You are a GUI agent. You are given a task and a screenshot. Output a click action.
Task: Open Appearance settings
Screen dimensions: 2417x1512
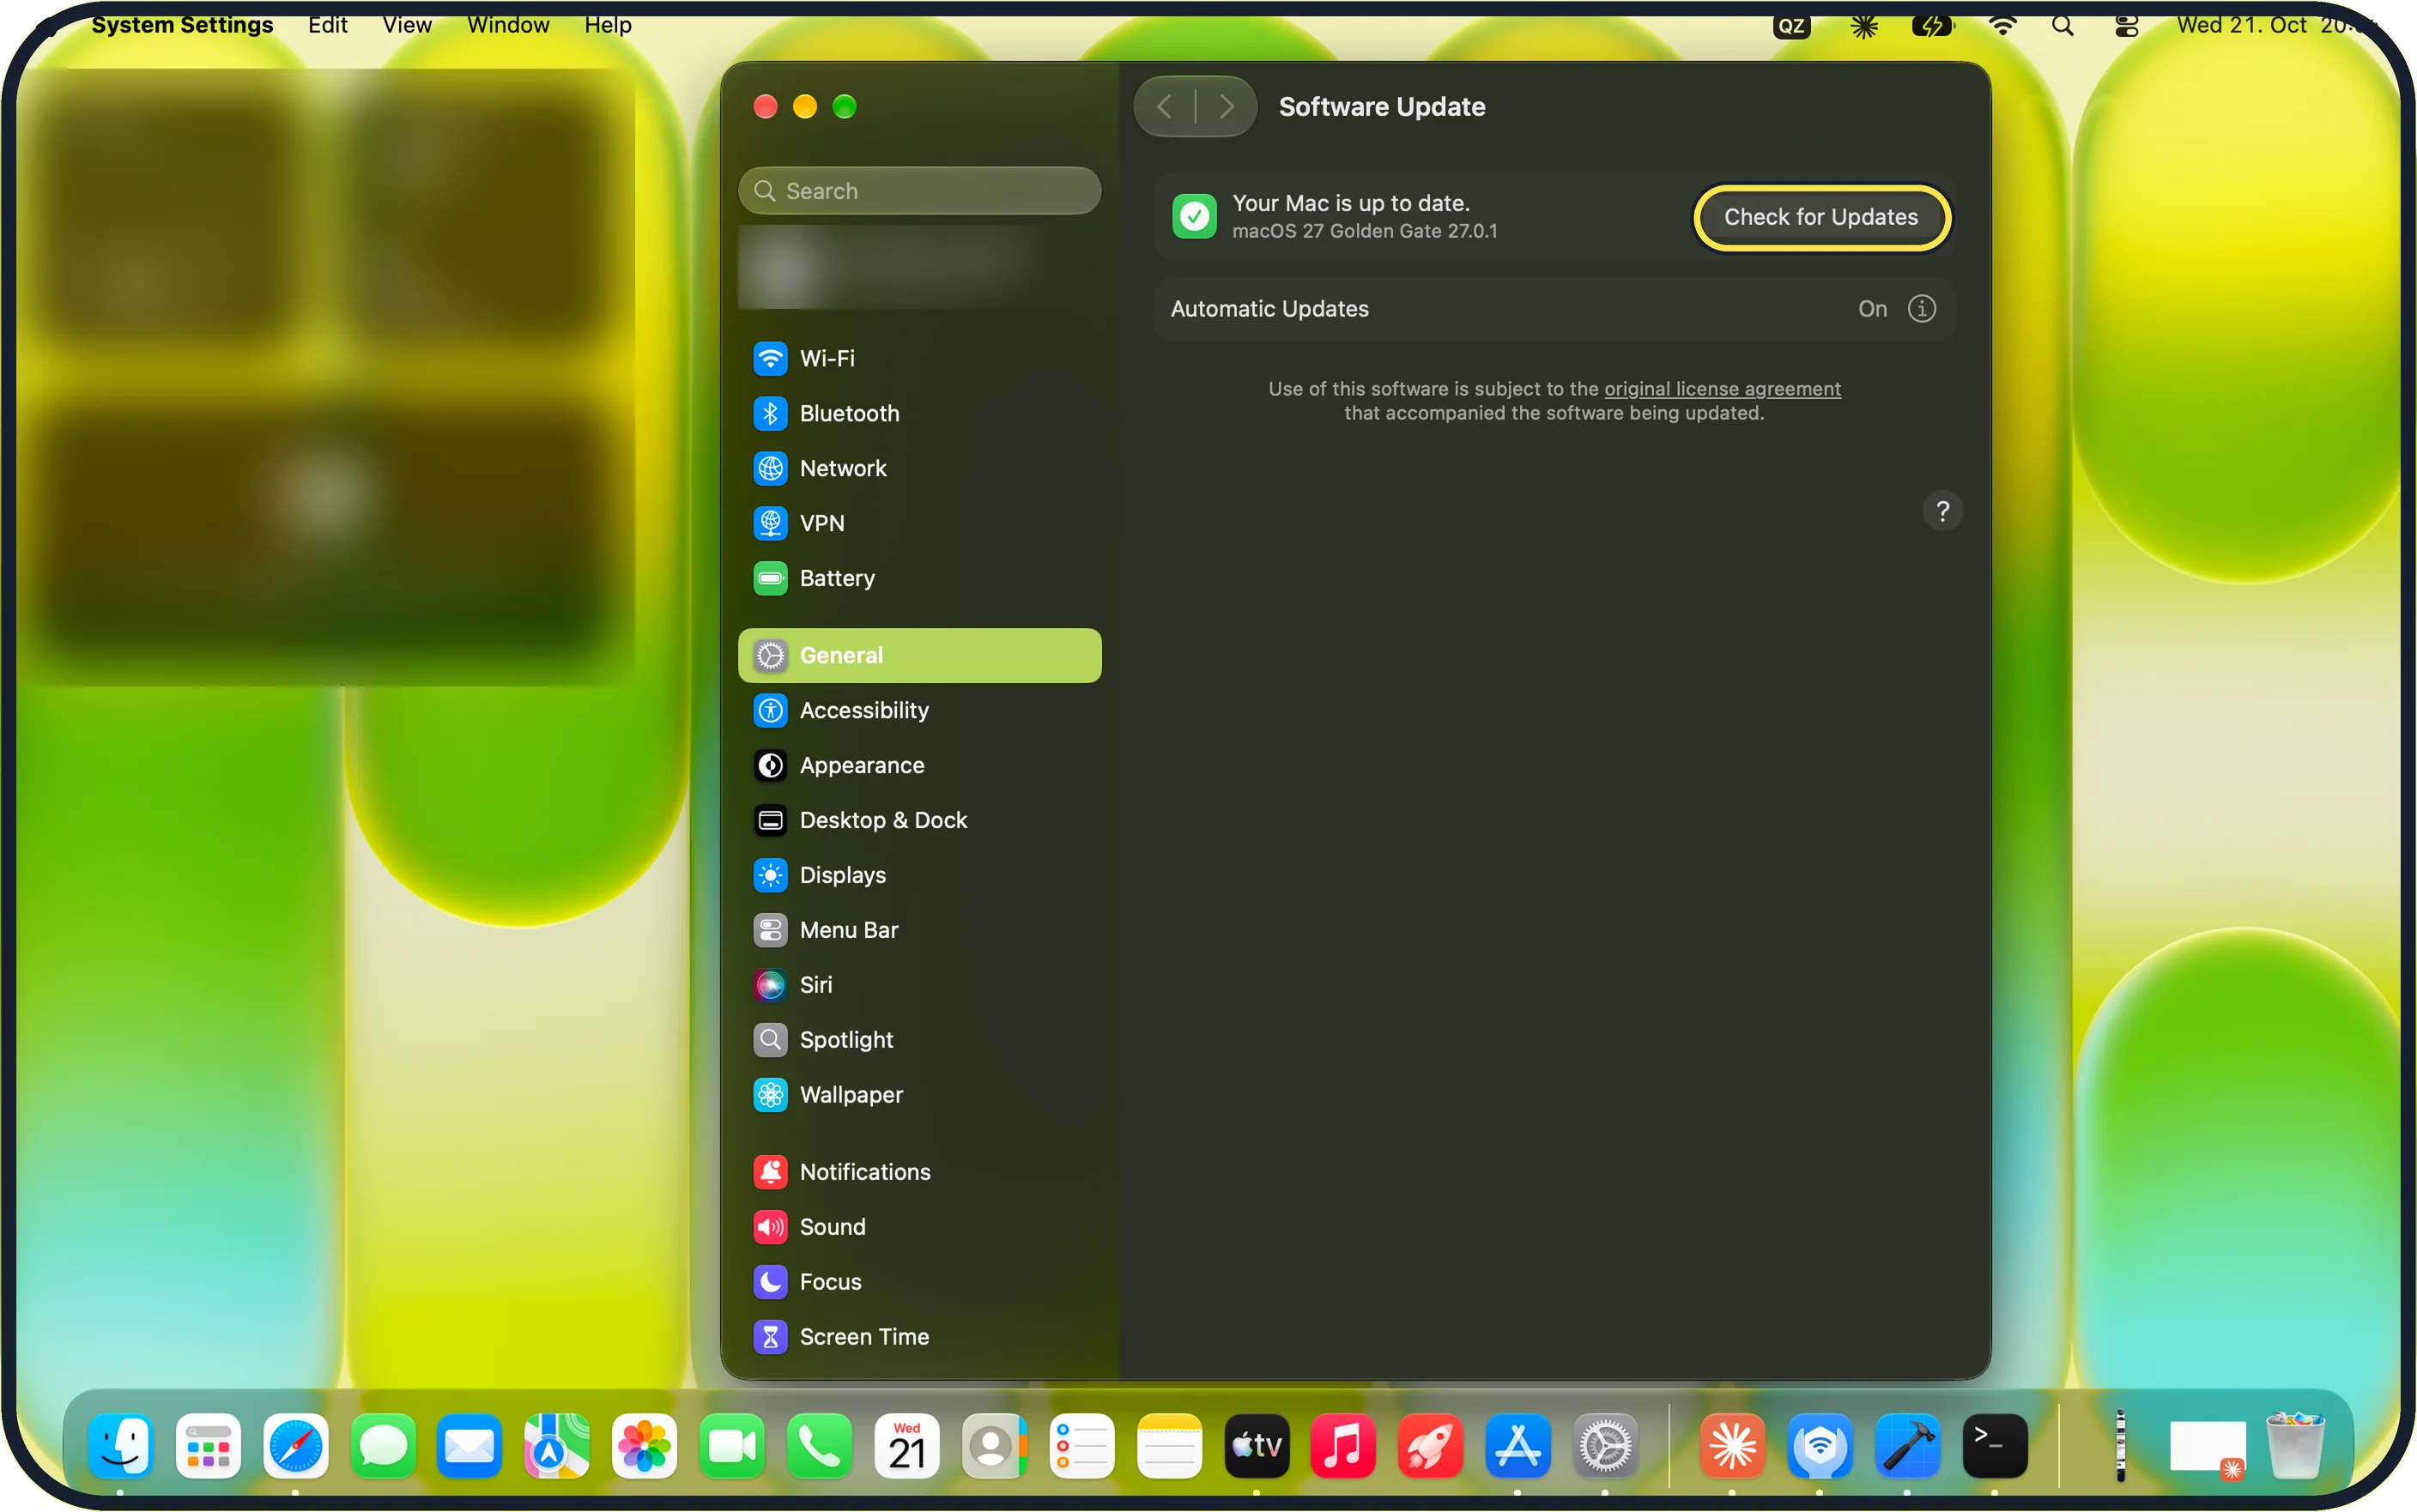tap(919, 765)
